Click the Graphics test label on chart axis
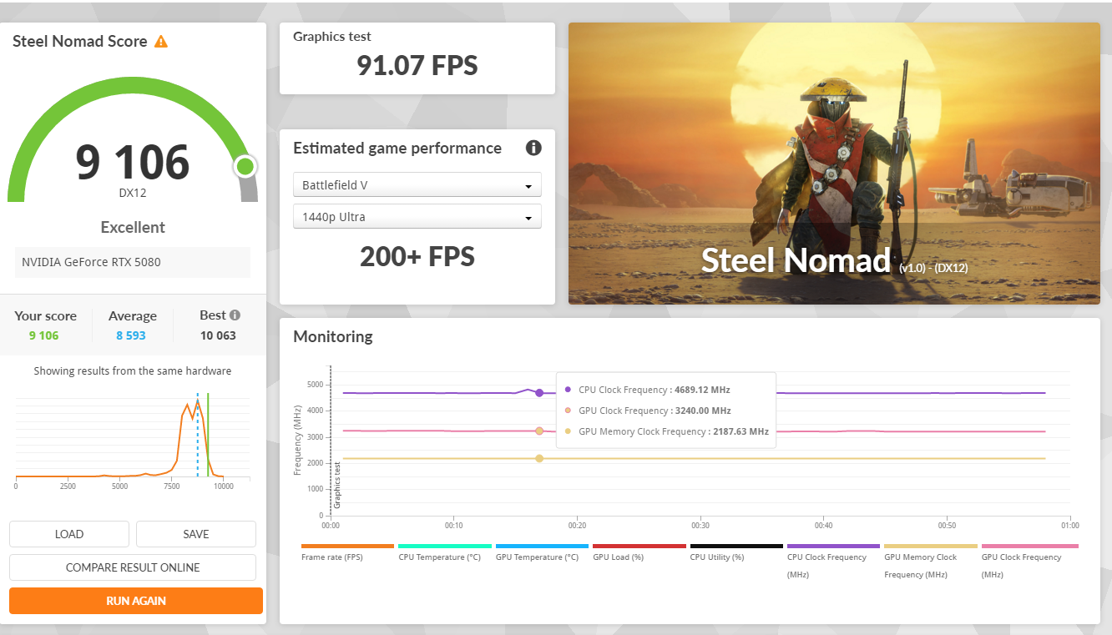 point(338,486)
